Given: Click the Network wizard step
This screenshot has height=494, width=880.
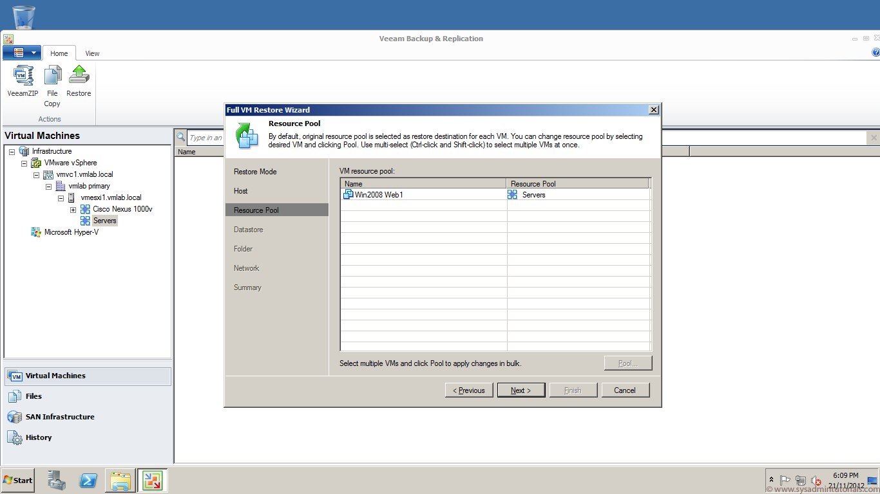Looking at the screenshot, I should (x=247, y=268).
